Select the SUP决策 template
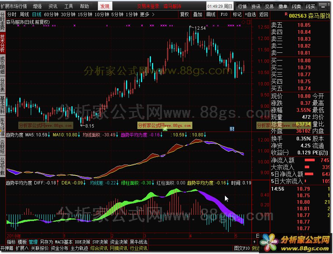Viewport: 333px width, 254px height. click(x=100, y=242)
